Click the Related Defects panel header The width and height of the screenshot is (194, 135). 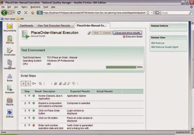[x=168, y=26]
